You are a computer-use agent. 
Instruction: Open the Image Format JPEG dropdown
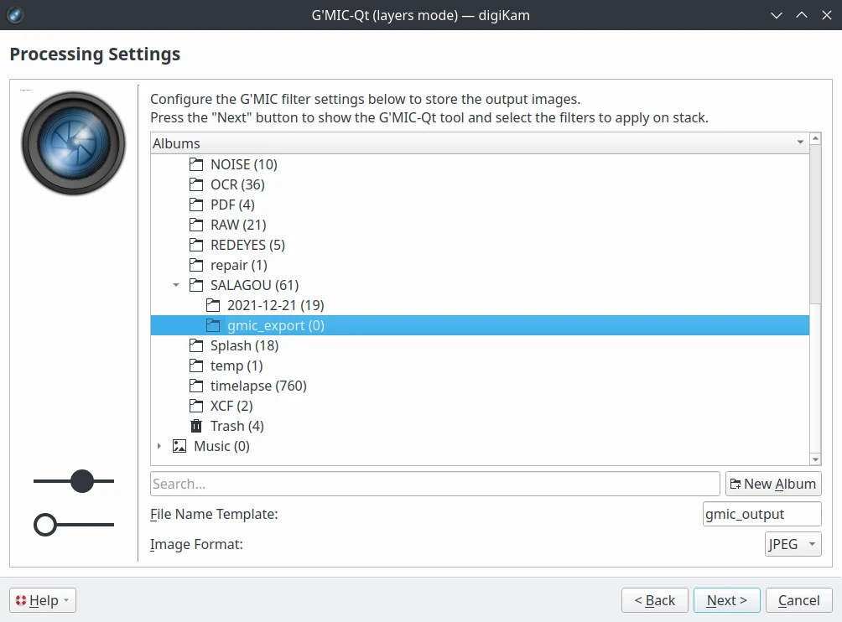click(x=793, y=544)
